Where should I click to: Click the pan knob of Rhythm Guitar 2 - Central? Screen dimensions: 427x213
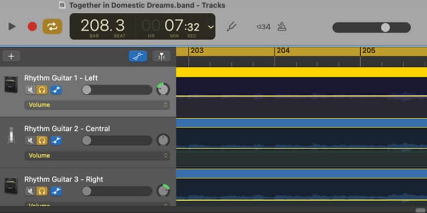pyautogui.click(x=163, y=140)
